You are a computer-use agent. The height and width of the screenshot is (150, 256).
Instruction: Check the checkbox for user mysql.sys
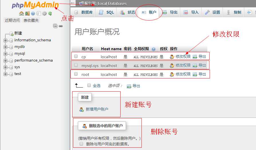click(76, 65)
